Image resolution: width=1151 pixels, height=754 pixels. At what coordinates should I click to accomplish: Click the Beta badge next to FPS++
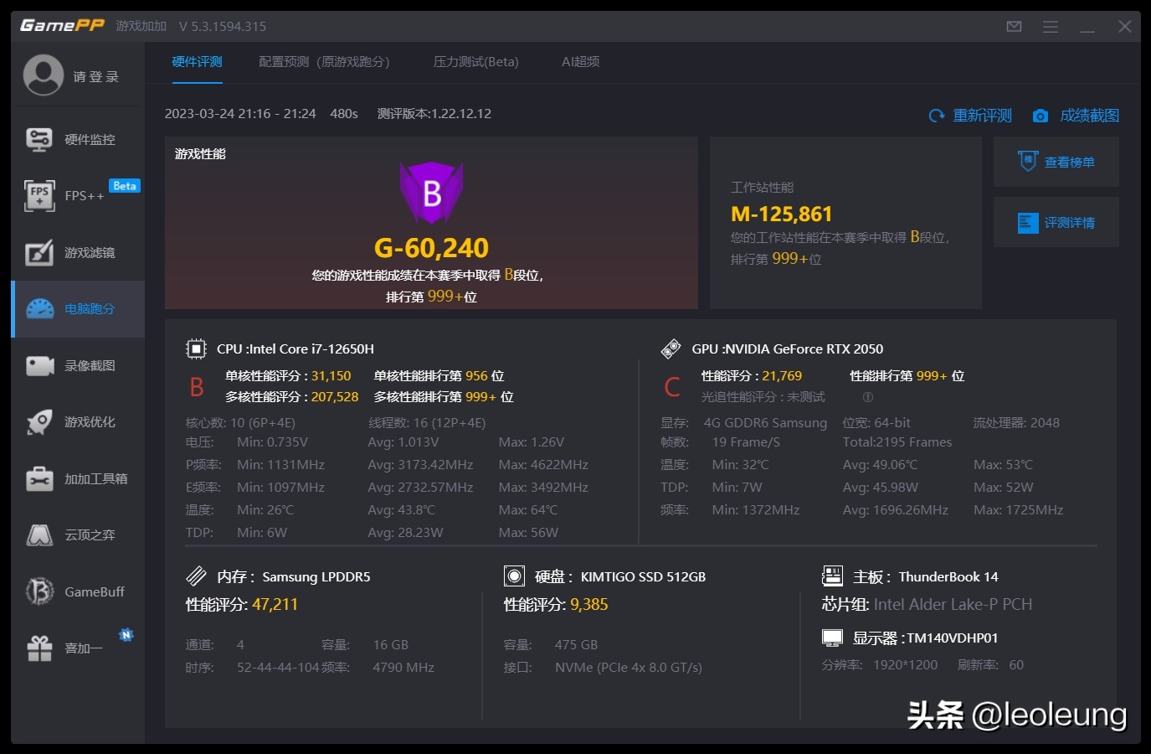(125, 186)
